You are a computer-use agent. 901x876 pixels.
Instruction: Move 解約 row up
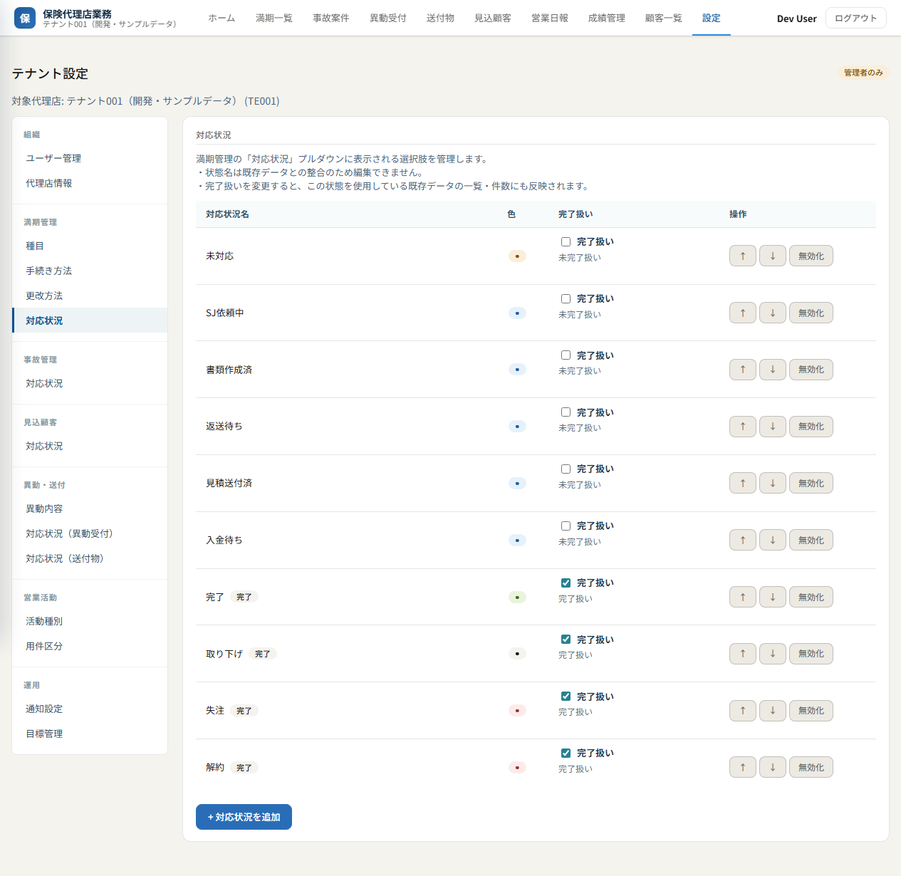[743, 767]
